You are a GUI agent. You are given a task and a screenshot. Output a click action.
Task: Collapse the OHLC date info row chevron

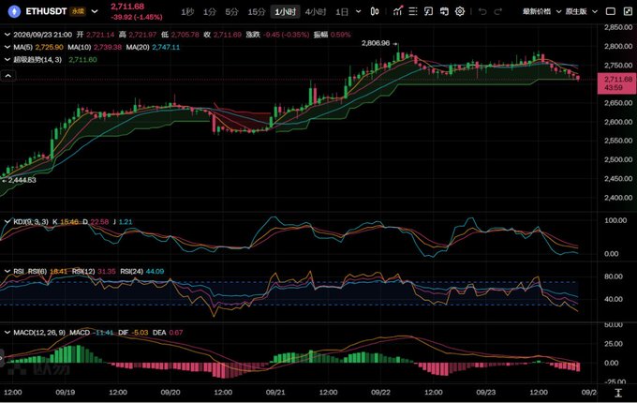7,35
